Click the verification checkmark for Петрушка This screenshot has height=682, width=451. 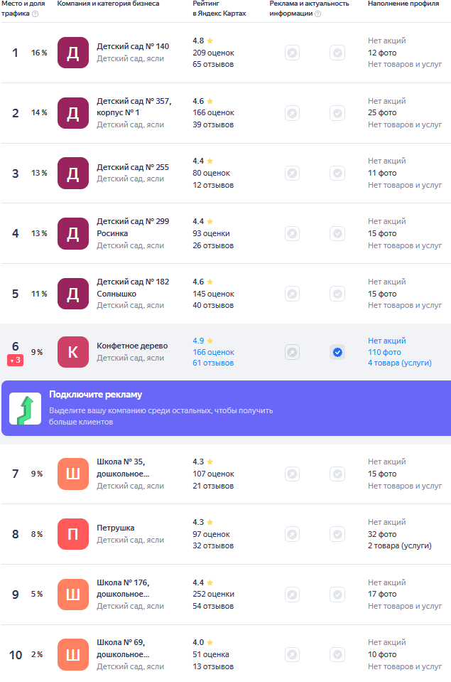click(x=337, y=534)
